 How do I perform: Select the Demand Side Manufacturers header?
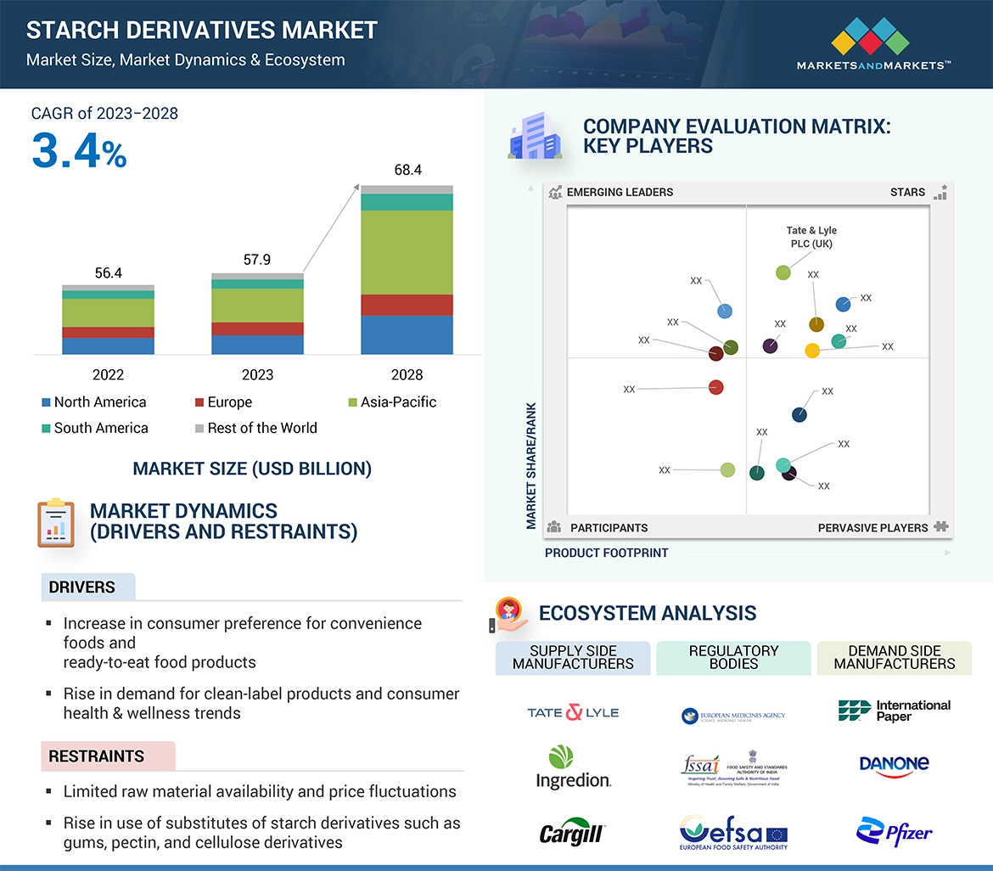(x=894, y=658)
